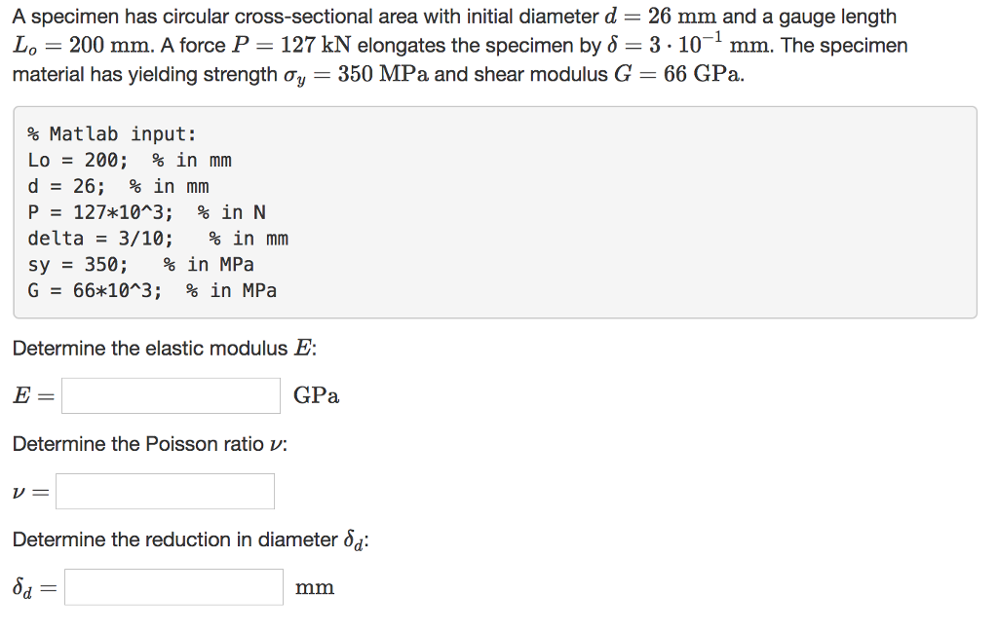The width and height of the screenshot is (998, 632).
Task: Select the Matlab input code block
Action: point(492,212)
